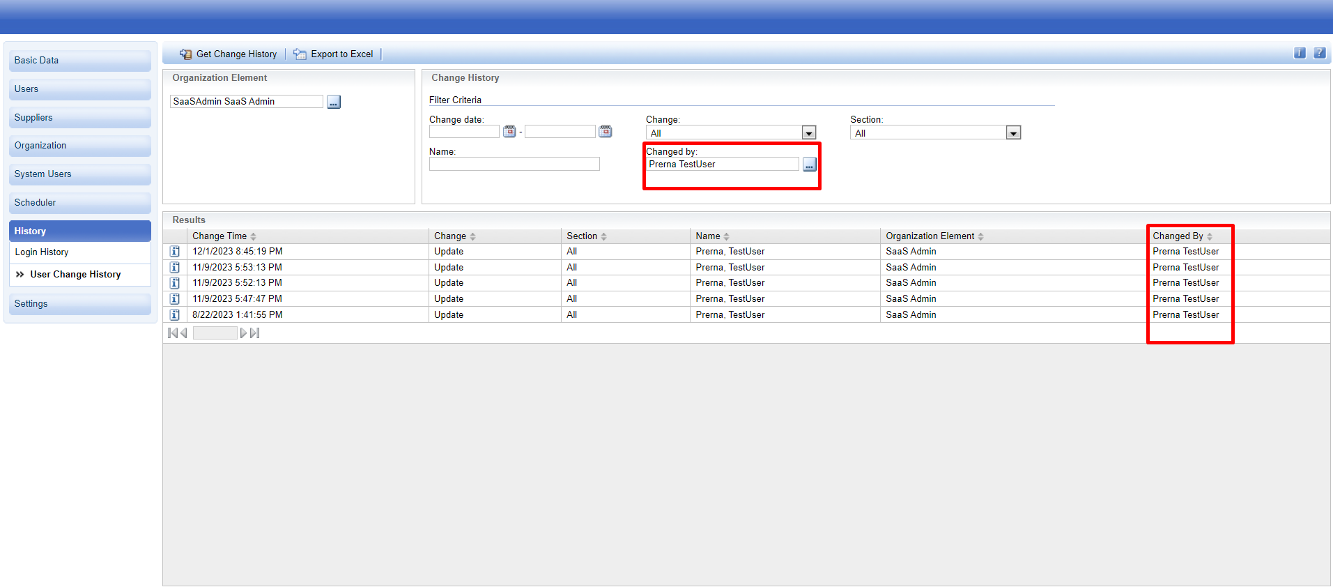Image resolution: width=1333 pixels, height=587 pixels.
Task: Expand the Change filter dropdown
Action: click(x=808, y=133)
